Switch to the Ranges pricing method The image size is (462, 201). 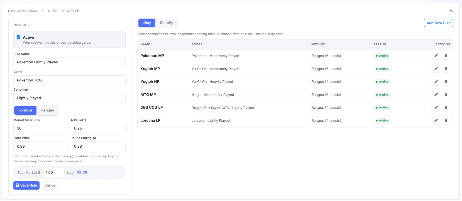tap(48, 110)
